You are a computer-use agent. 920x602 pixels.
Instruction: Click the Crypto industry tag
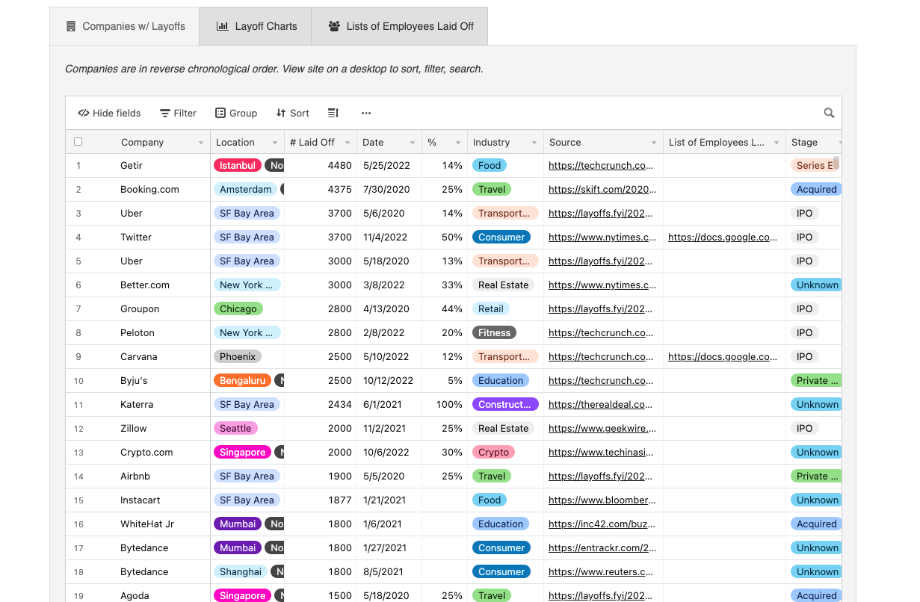pyautogui.click(x=493, y=453)
